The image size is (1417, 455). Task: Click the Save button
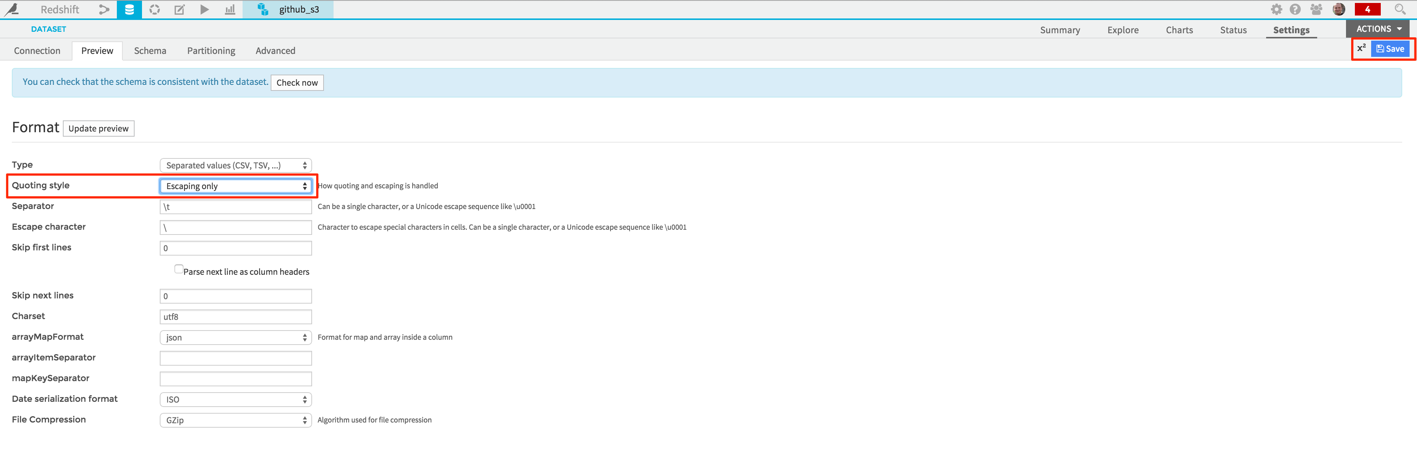[1389, 49]
